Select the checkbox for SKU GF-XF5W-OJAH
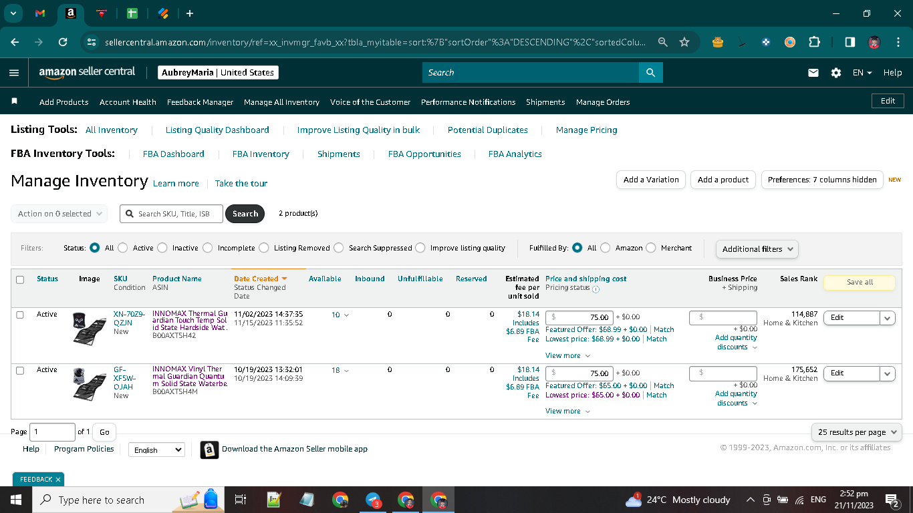The width and height of the screenshot is (913, 513). point(20,370)
